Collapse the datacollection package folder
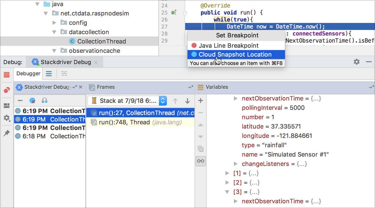This screenshot has height=208, width=375. point(54,32)
